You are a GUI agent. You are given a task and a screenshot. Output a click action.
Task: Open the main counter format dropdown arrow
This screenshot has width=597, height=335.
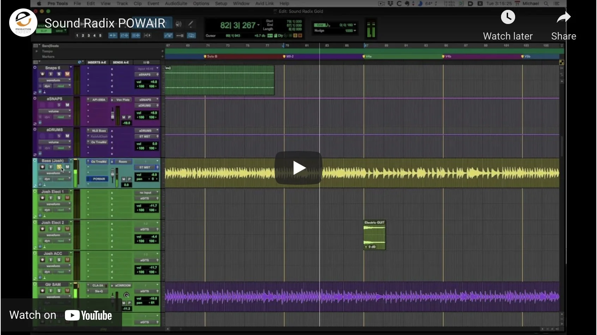point(259,25)
